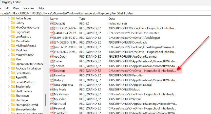211x114 pixels.
Task: Click the {374DE290-123F... value's ab icon
Action: 51,42
